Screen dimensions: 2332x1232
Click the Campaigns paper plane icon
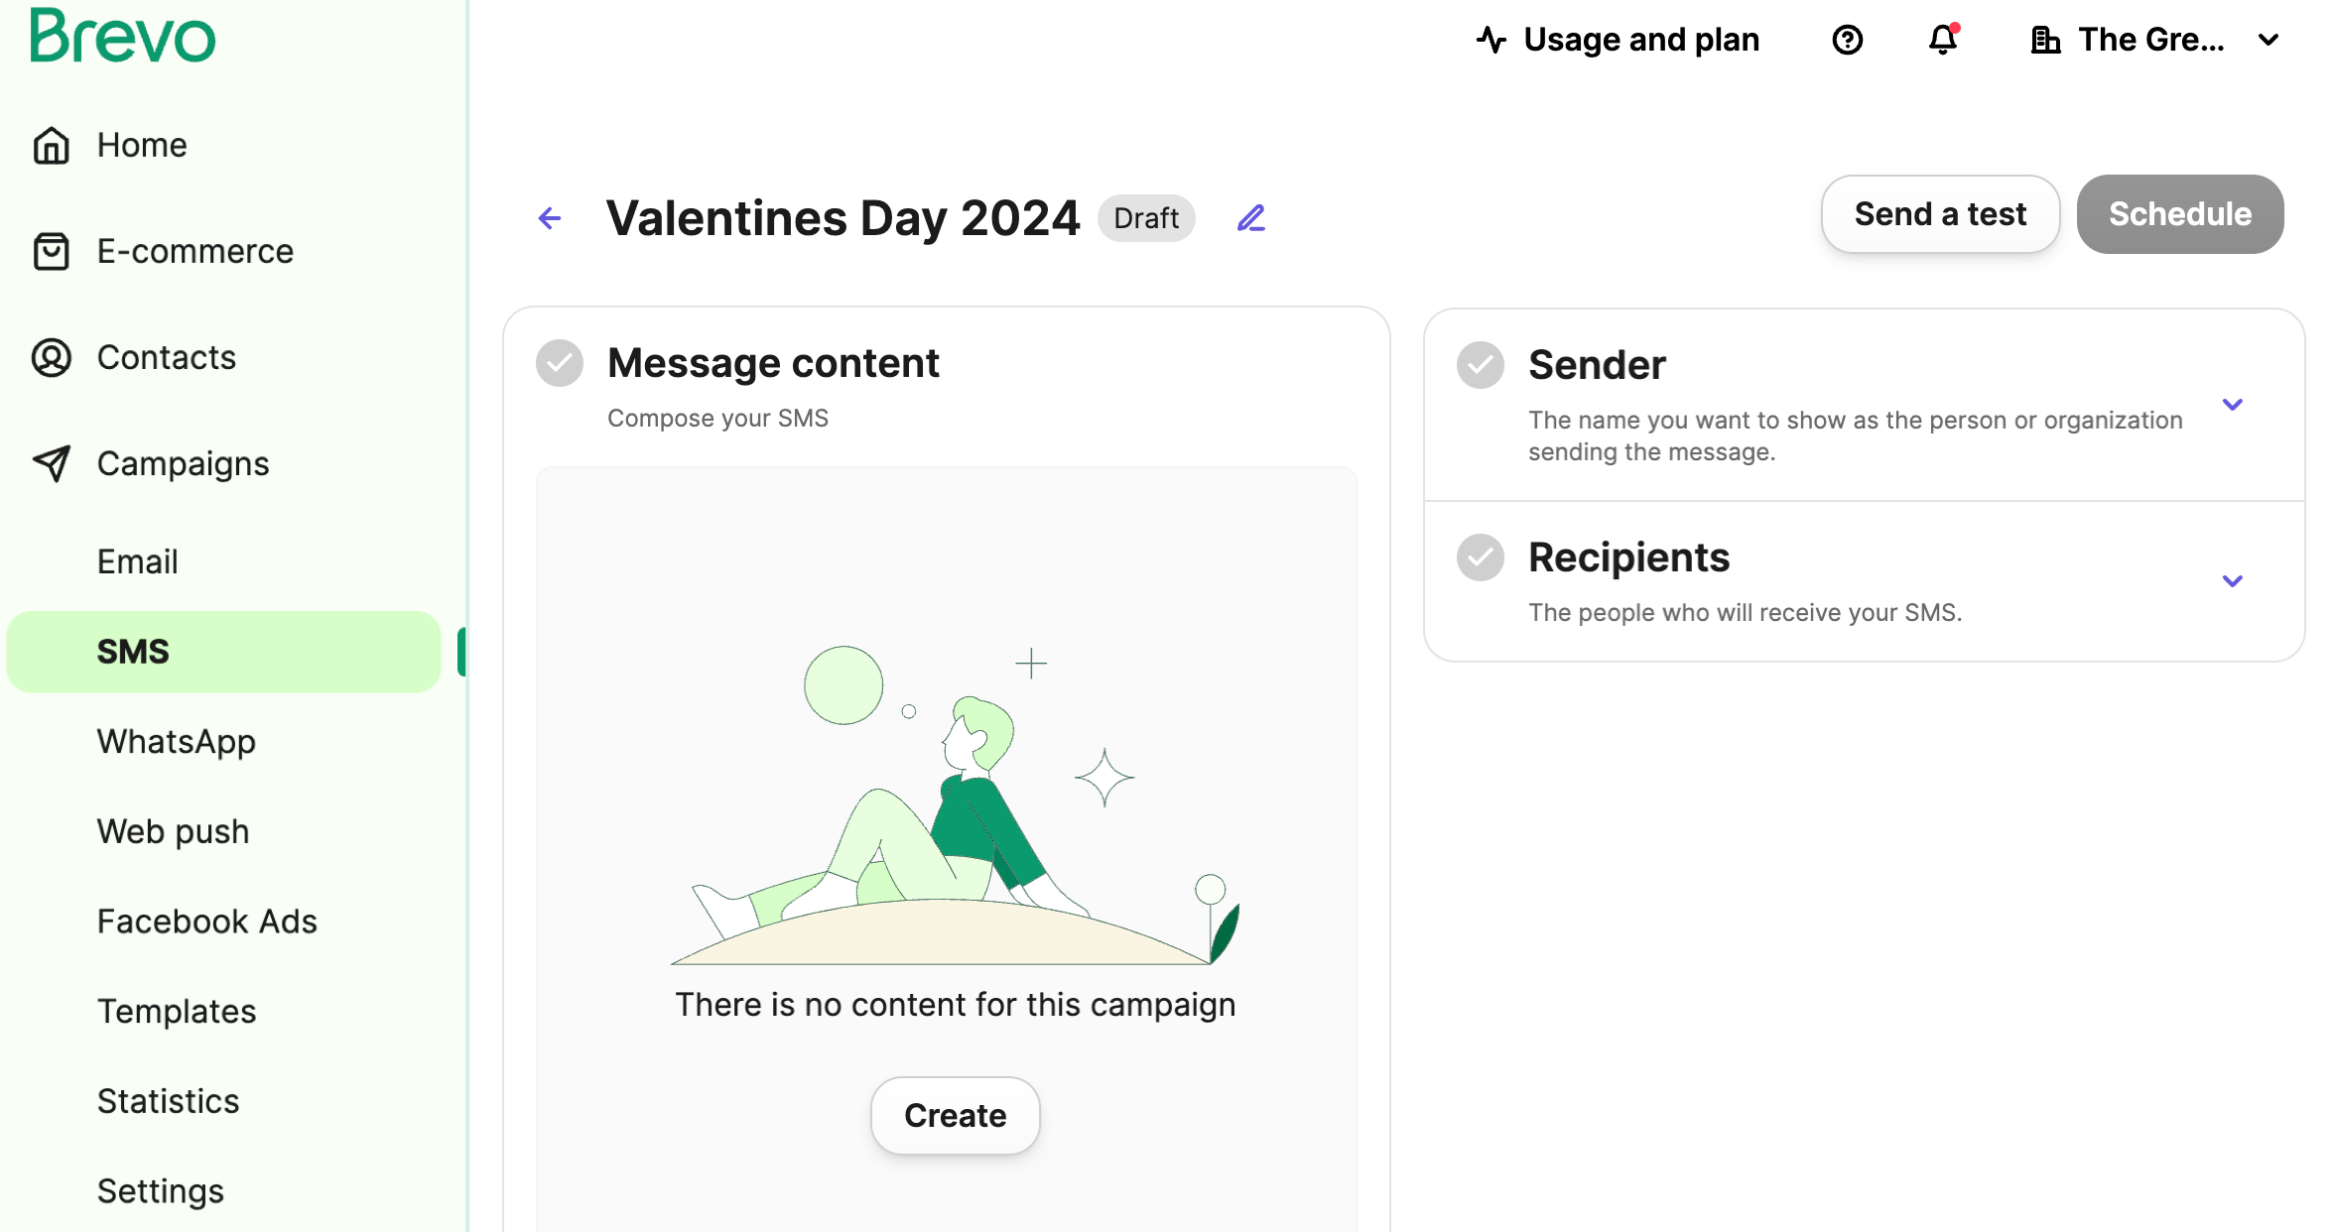pos(52,463)
